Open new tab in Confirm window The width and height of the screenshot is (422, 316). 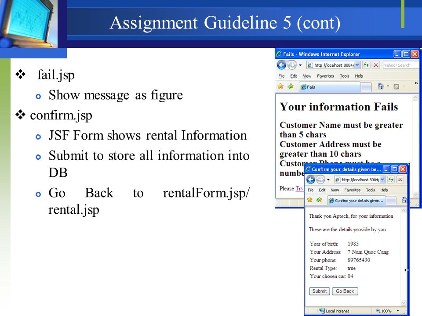(x=391, y=201)
